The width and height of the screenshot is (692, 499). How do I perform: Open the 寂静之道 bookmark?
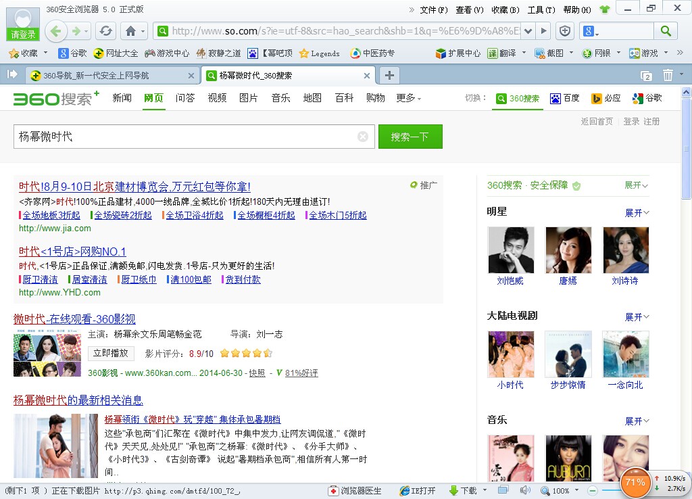[x=218, y=53]
